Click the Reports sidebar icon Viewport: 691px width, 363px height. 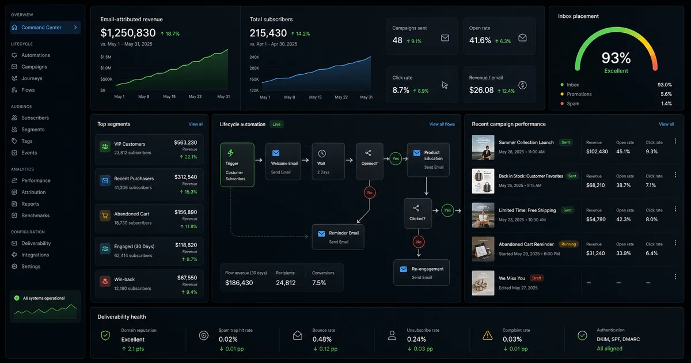coord(14,204)
